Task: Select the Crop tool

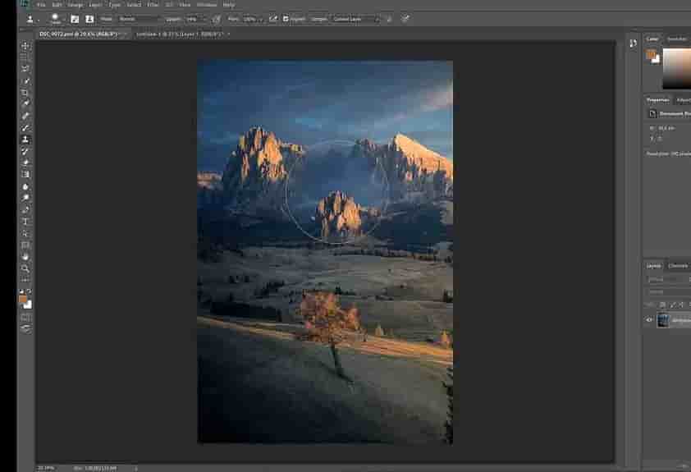Action: (x=25, y=93)
